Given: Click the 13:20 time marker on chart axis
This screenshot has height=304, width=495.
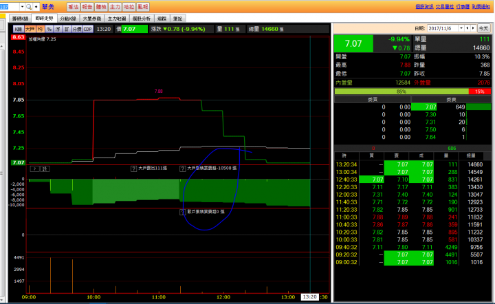Looking at the screenshot, I should tap(309, 297).
